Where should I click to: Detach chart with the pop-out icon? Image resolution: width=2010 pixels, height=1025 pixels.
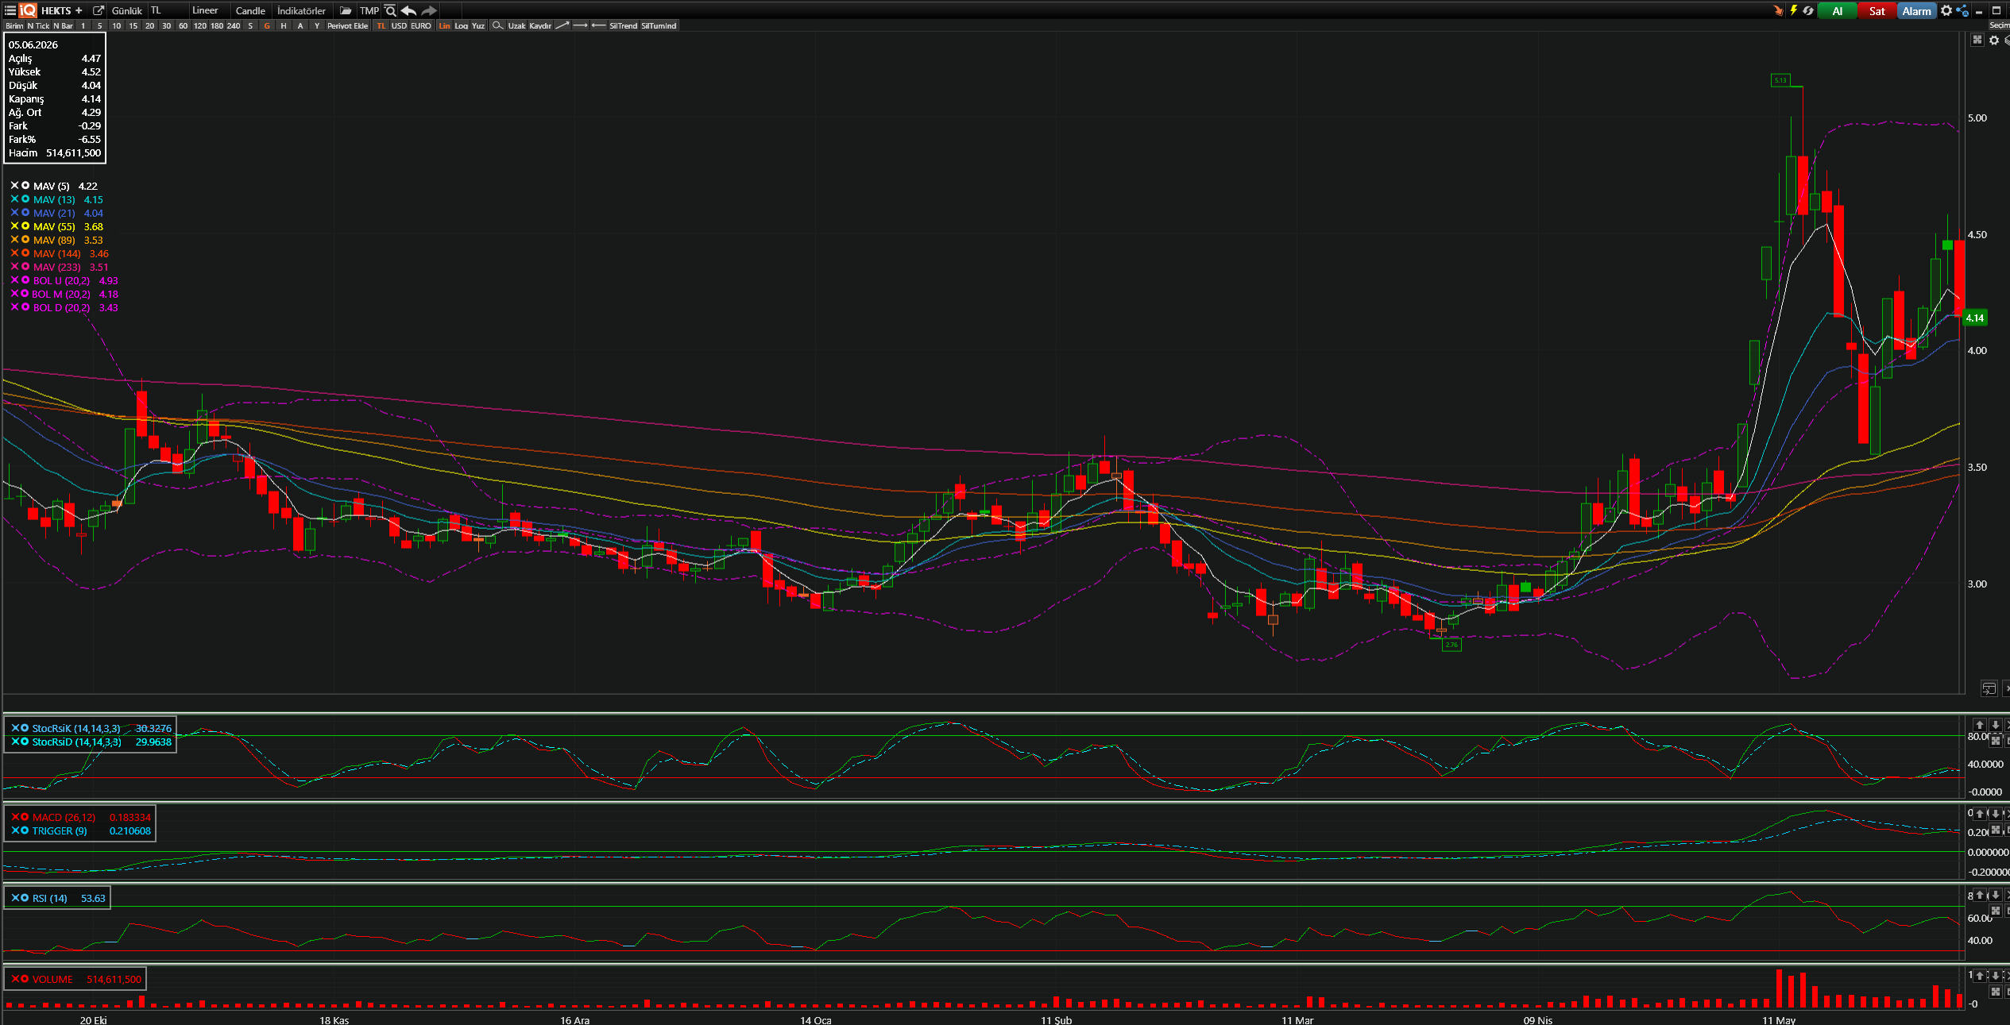click(99, 10)
